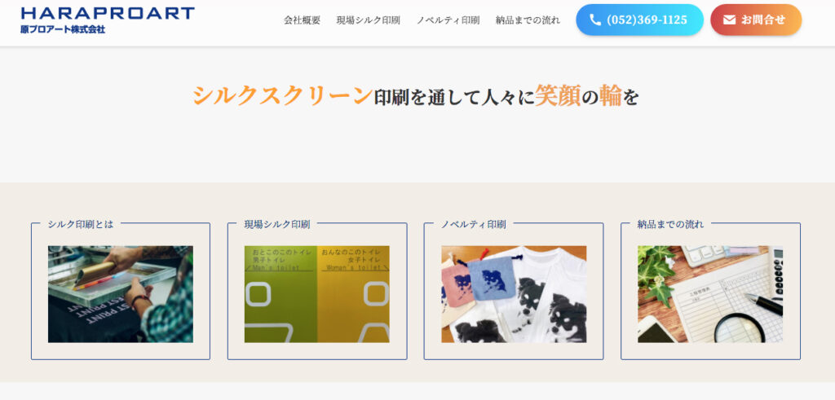Click the ノベルティ印刷 card title
Image resolution: width=835 pixels, height=400 pixels.
tap(473, 225)
